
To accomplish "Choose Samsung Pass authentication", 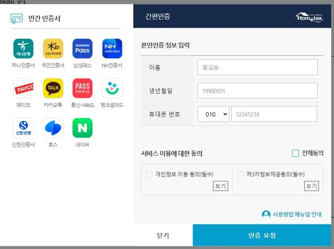I will 82,48.
